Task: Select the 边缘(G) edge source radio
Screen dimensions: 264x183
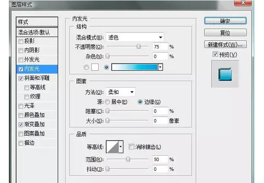Action: click(140, 102)
